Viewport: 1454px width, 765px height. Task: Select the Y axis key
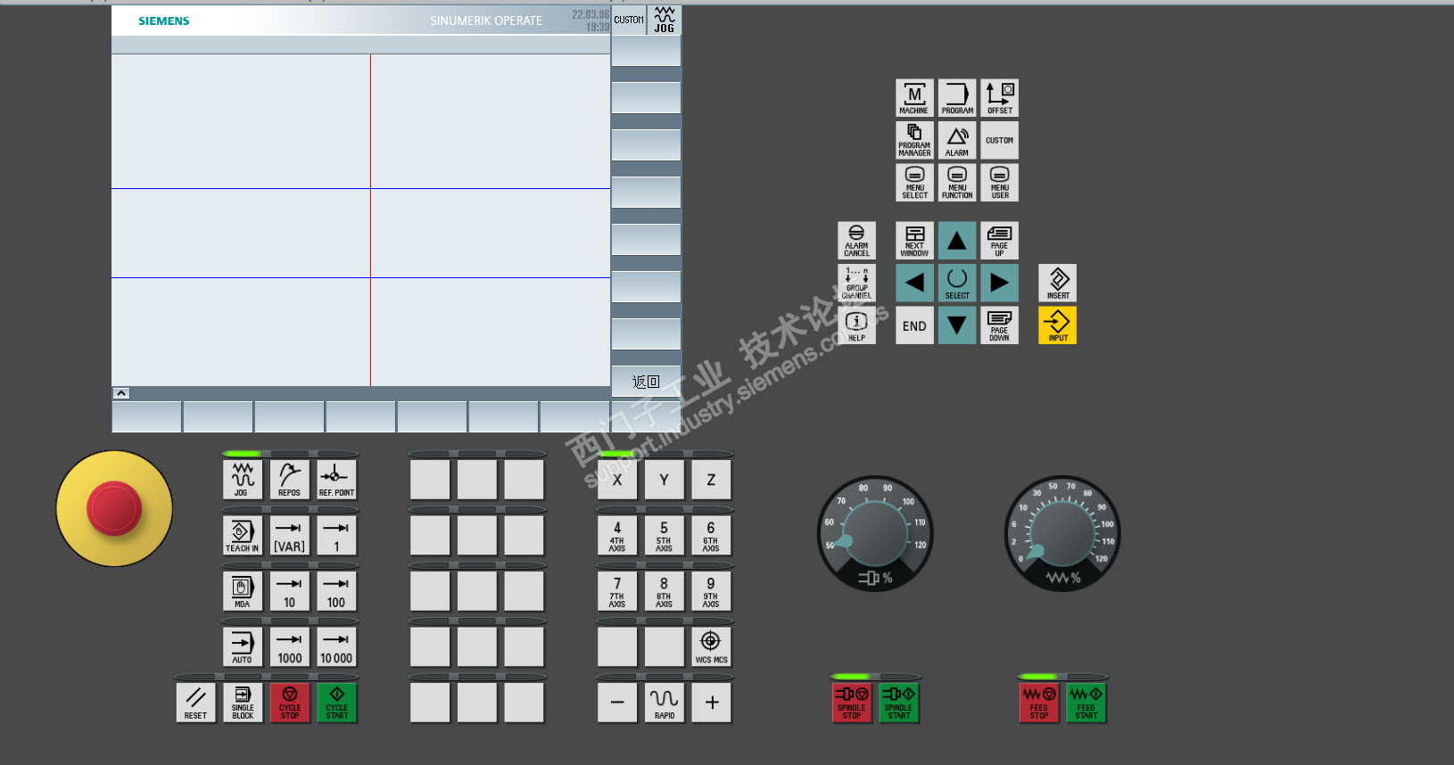[664, 480]
